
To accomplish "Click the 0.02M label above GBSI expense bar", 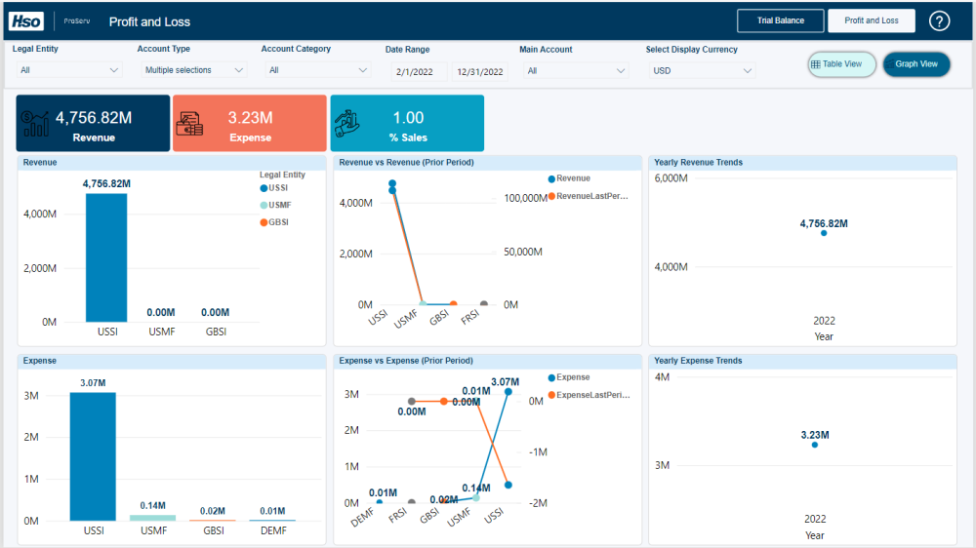I will pos(212,511).
